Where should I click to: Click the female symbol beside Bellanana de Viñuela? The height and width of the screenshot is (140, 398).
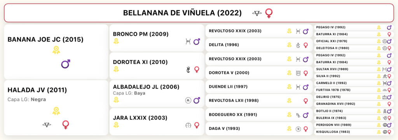(269, 13)
